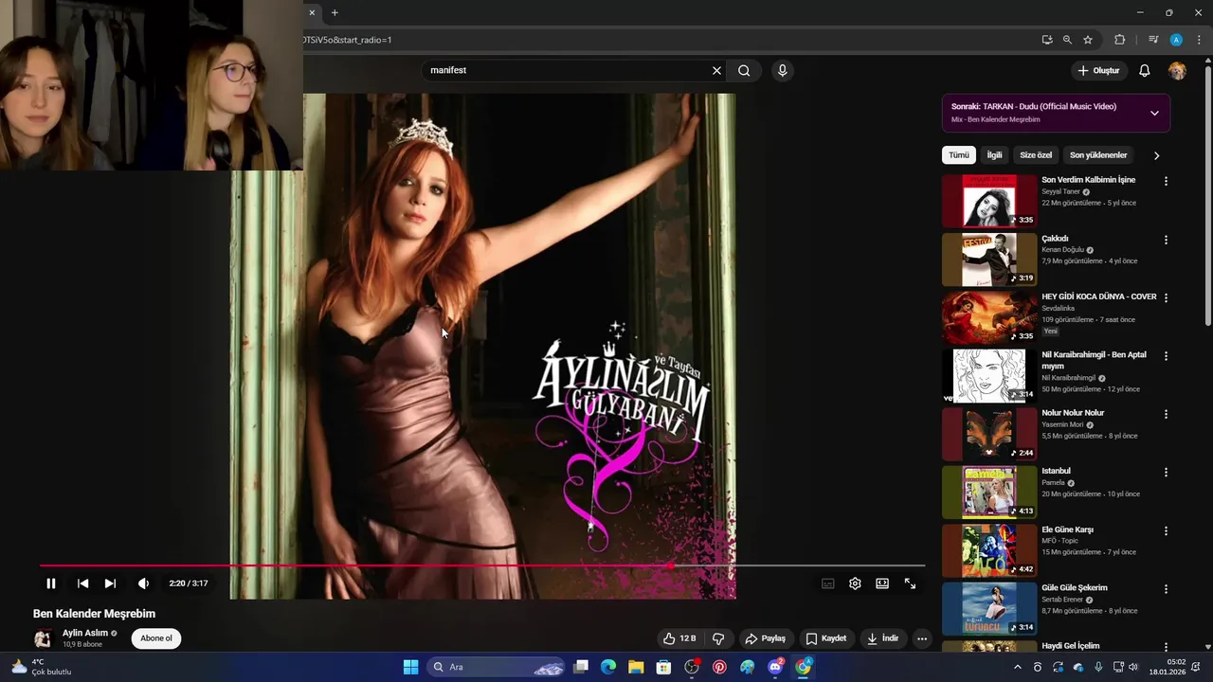Open the Çakkıdı video thumbnail
The height and width of the screenshot is (682, 1213).
[989, 260]
